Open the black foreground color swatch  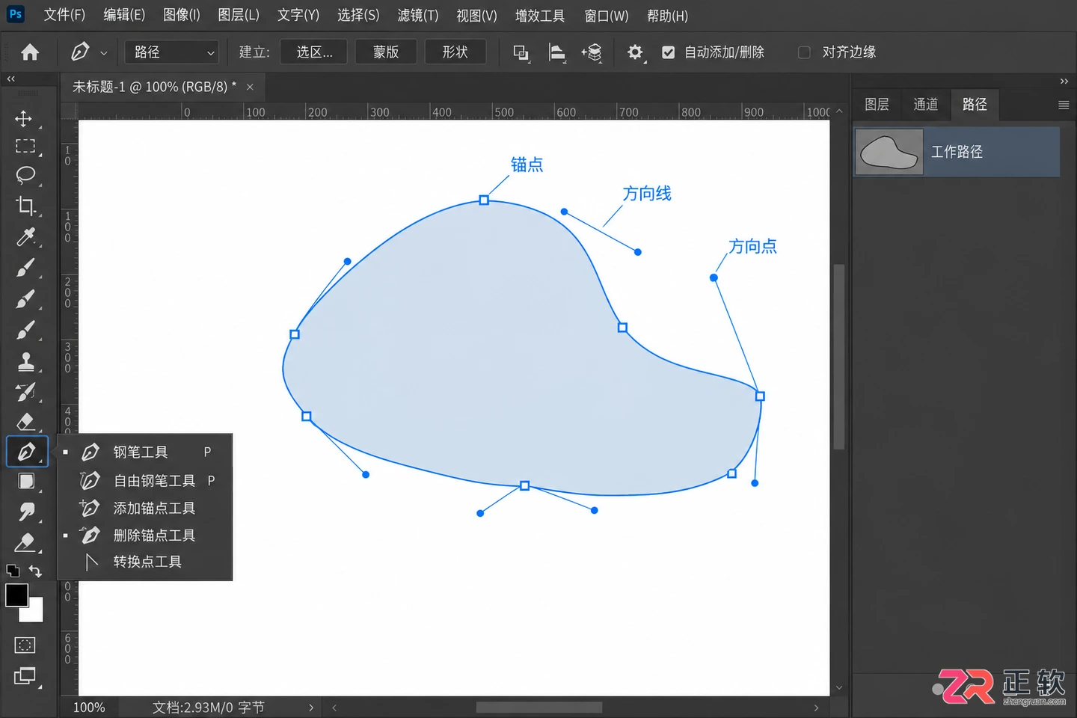click(x=16, y=595)
